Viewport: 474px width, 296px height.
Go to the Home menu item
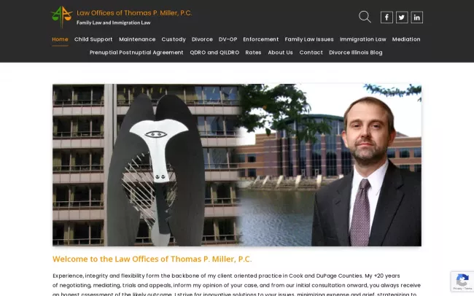60,39
